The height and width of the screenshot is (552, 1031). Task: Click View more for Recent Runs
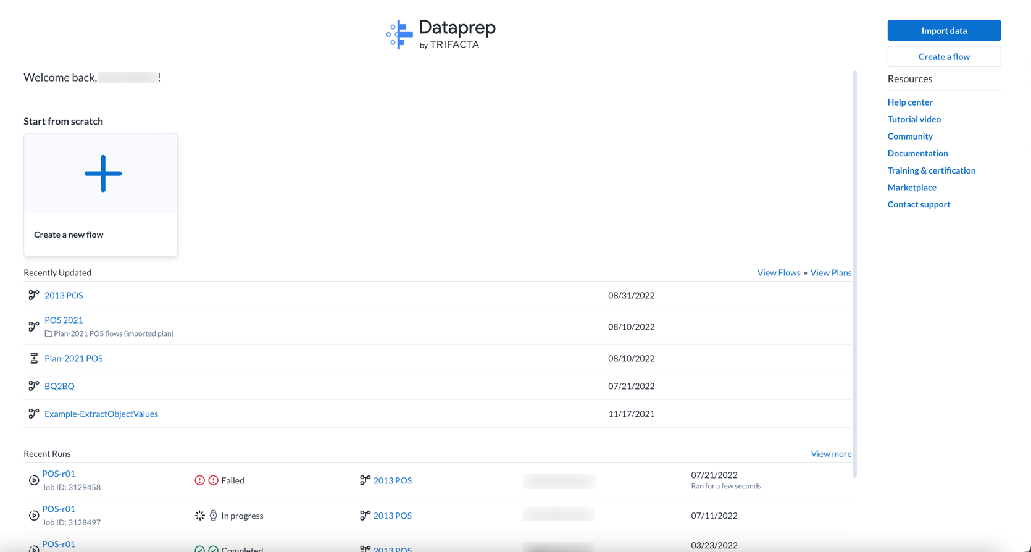point(830,453)
